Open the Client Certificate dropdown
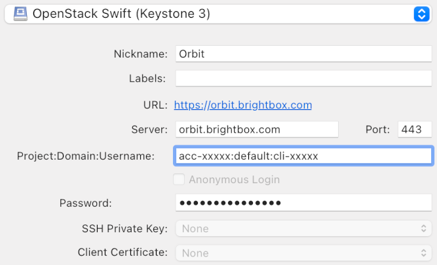Viewport: 437px width, 265px height. 303,253
